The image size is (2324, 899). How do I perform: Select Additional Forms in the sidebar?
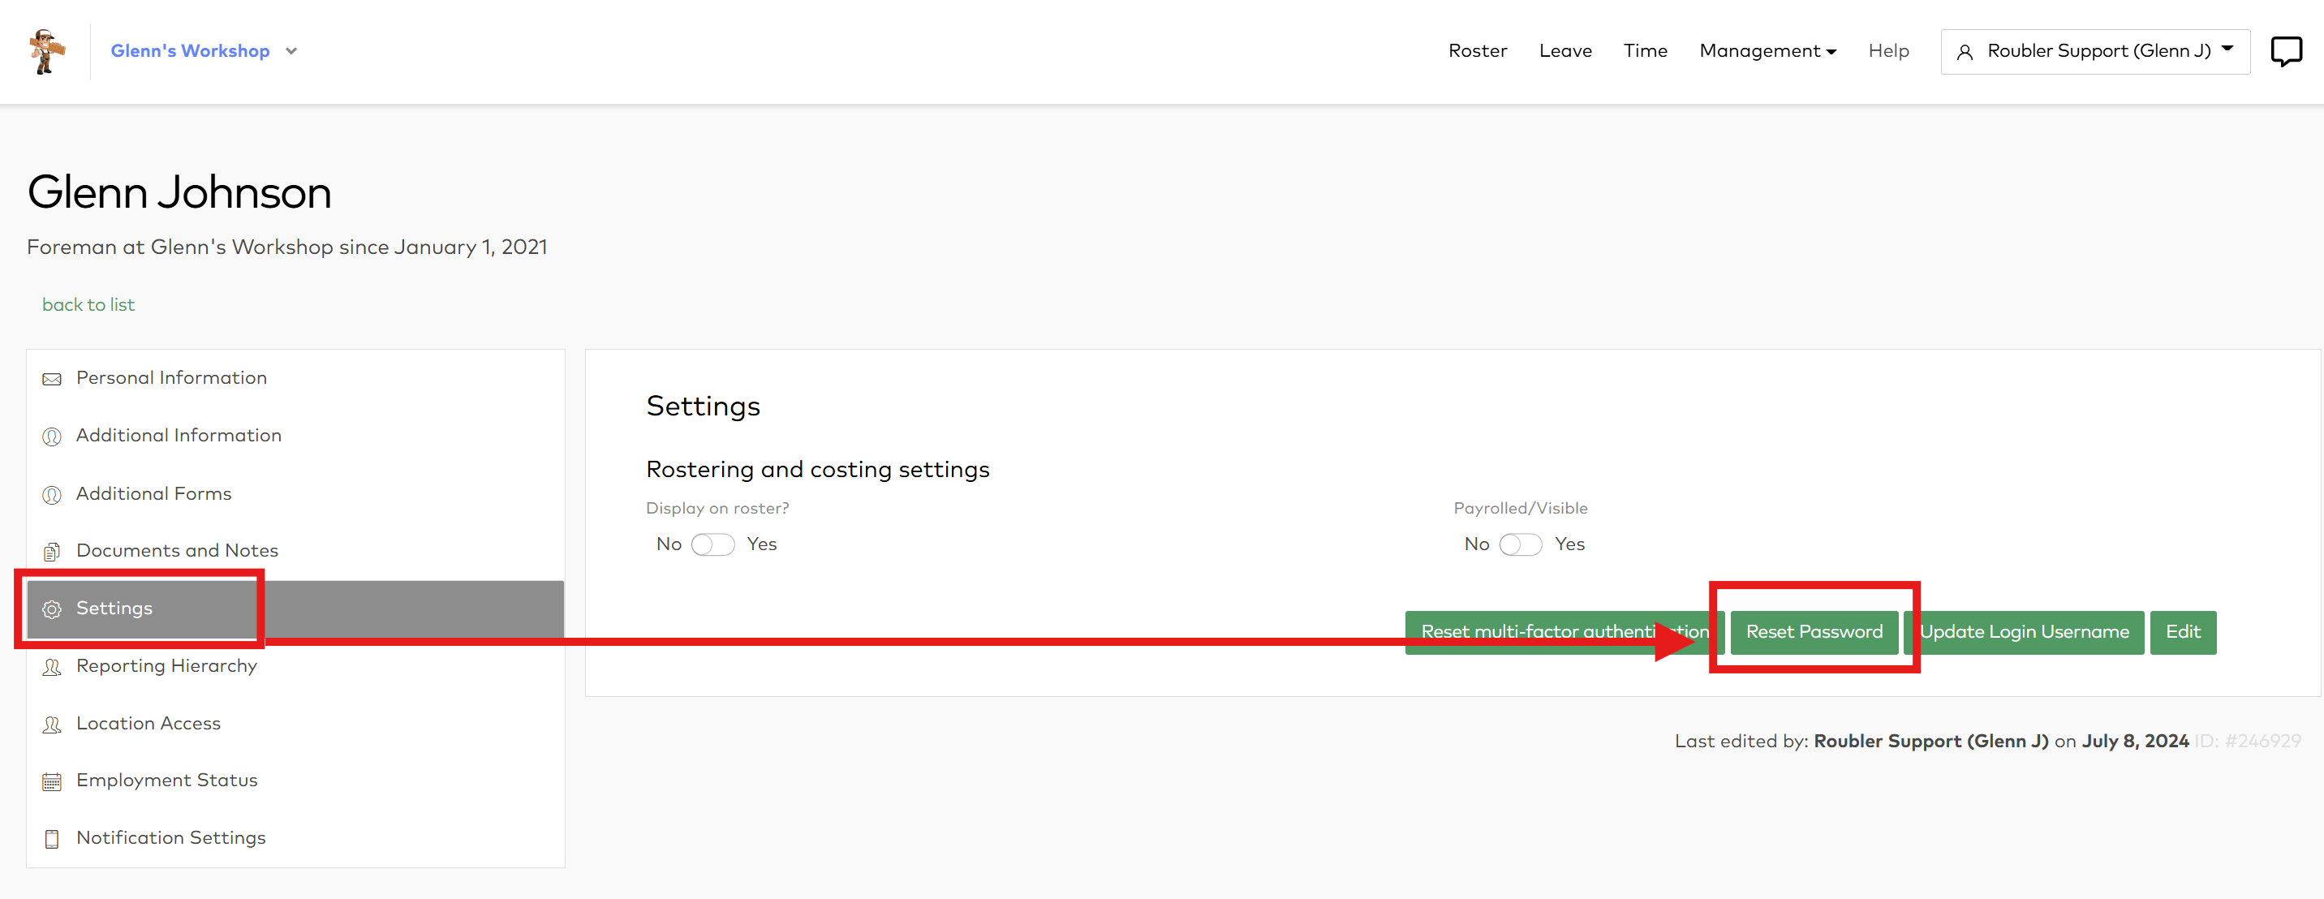[x=153, y=494]
